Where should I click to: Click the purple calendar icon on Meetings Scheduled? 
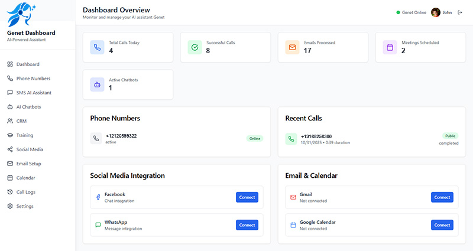[390, 47]
